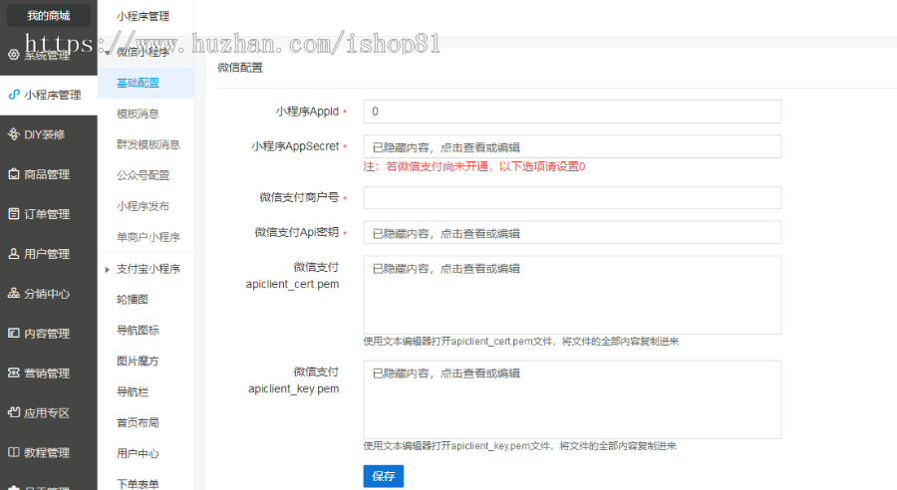Viewport: 897px width, 490px height.
Task: Open 用户管理 section
Action: (x=49, y=254)
